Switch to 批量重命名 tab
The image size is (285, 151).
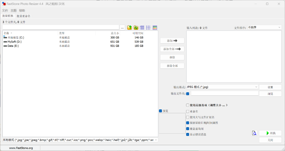(x=23, y=16)
